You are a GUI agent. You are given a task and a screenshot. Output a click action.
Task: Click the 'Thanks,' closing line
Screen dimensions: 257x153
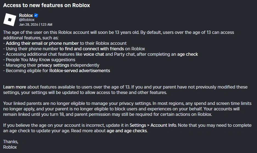pyautogui.click(x=11, y=142)
